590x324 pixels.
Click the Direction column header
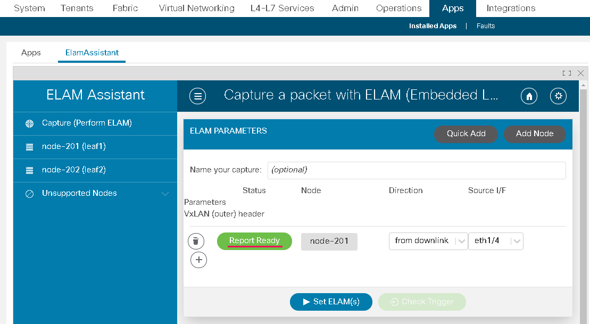click(x=405, y=191)
